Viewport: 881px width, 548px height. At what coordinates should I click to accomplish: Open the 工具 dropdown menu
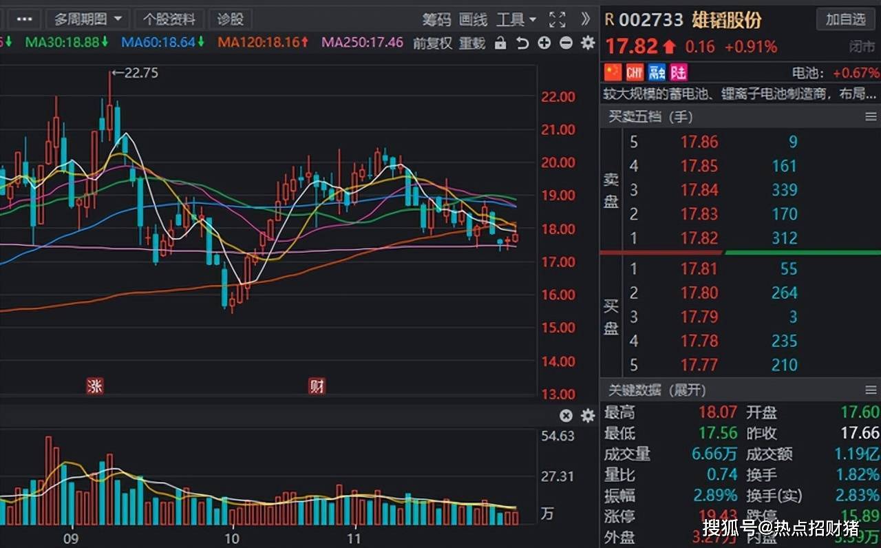click(516, 19)
